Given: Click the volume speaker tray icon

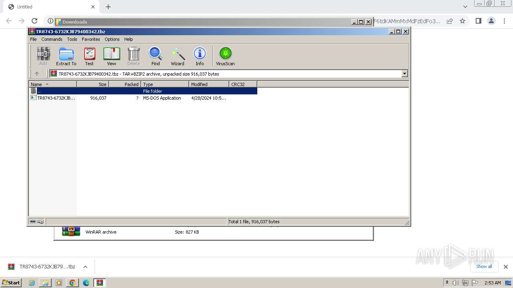Looking at the screenshot, I should pyautogui.click(x=456, y=283).
